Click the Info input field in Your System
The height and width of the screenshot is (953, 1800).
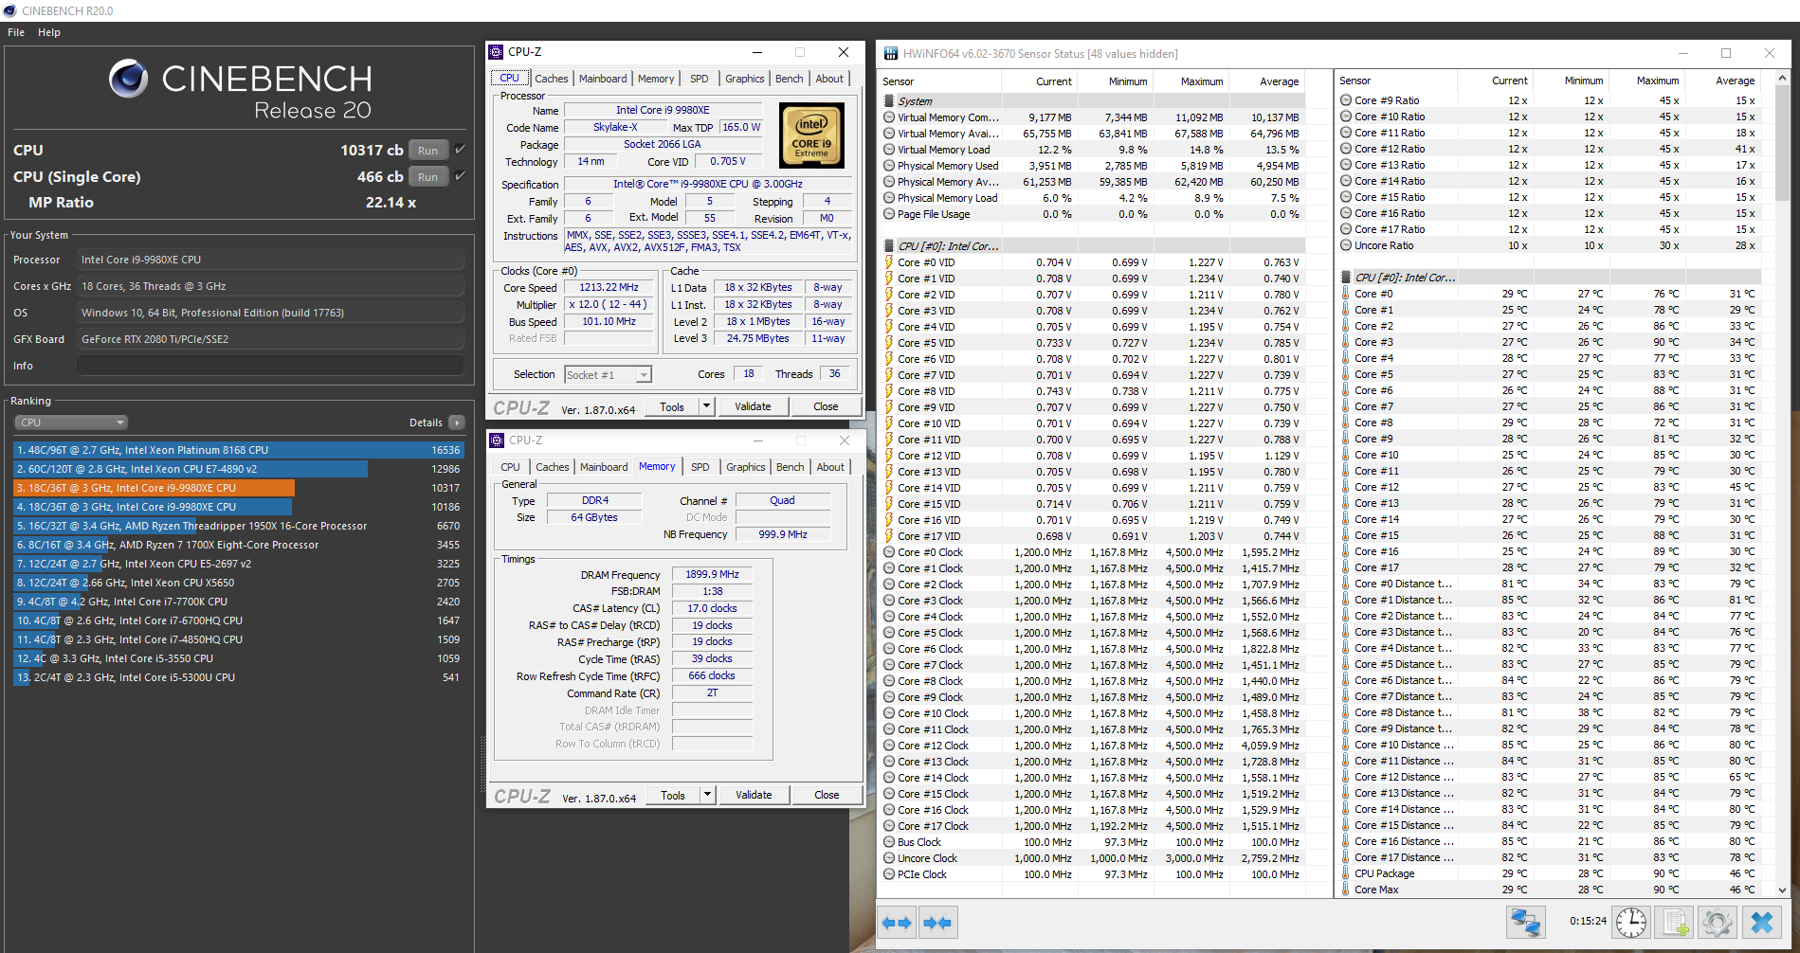coord(270,366)
